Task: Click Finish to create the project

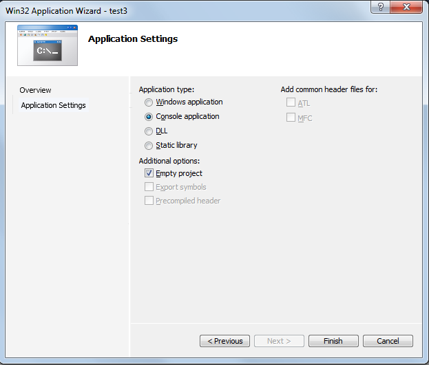Action: click(x=333, y=341)
